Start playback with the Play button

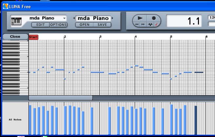click(140, 18)
